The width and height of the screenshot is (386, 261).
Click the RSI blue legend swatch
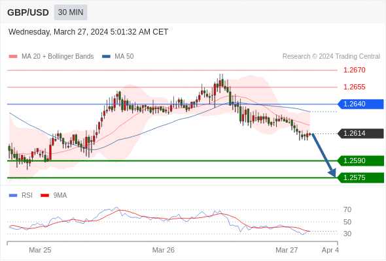tap(13, 196)
